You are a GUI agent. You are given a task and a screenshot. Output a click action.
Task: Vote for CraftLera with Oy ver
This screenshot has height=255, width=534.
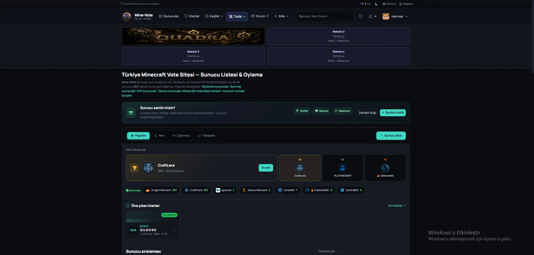point(266,168)
